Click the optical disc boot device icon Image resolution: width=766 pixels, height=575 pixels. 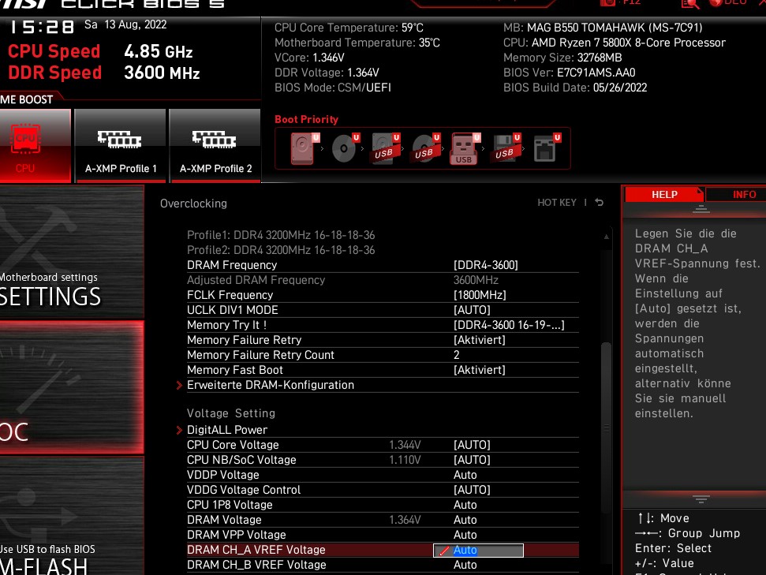[345, 148]
